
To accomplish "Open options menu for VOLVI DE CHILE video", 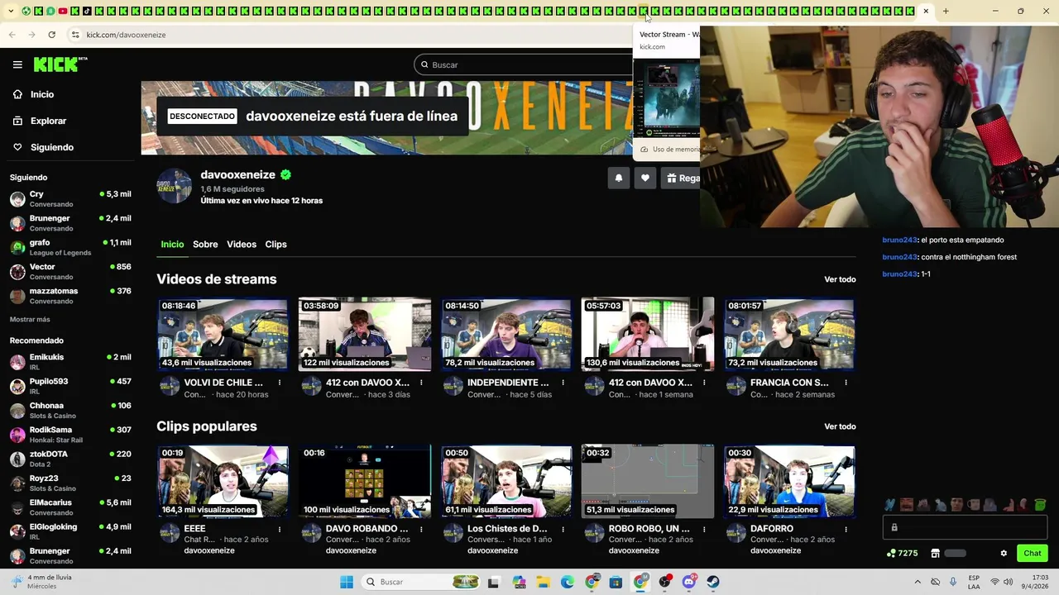I will pos(280,383).
